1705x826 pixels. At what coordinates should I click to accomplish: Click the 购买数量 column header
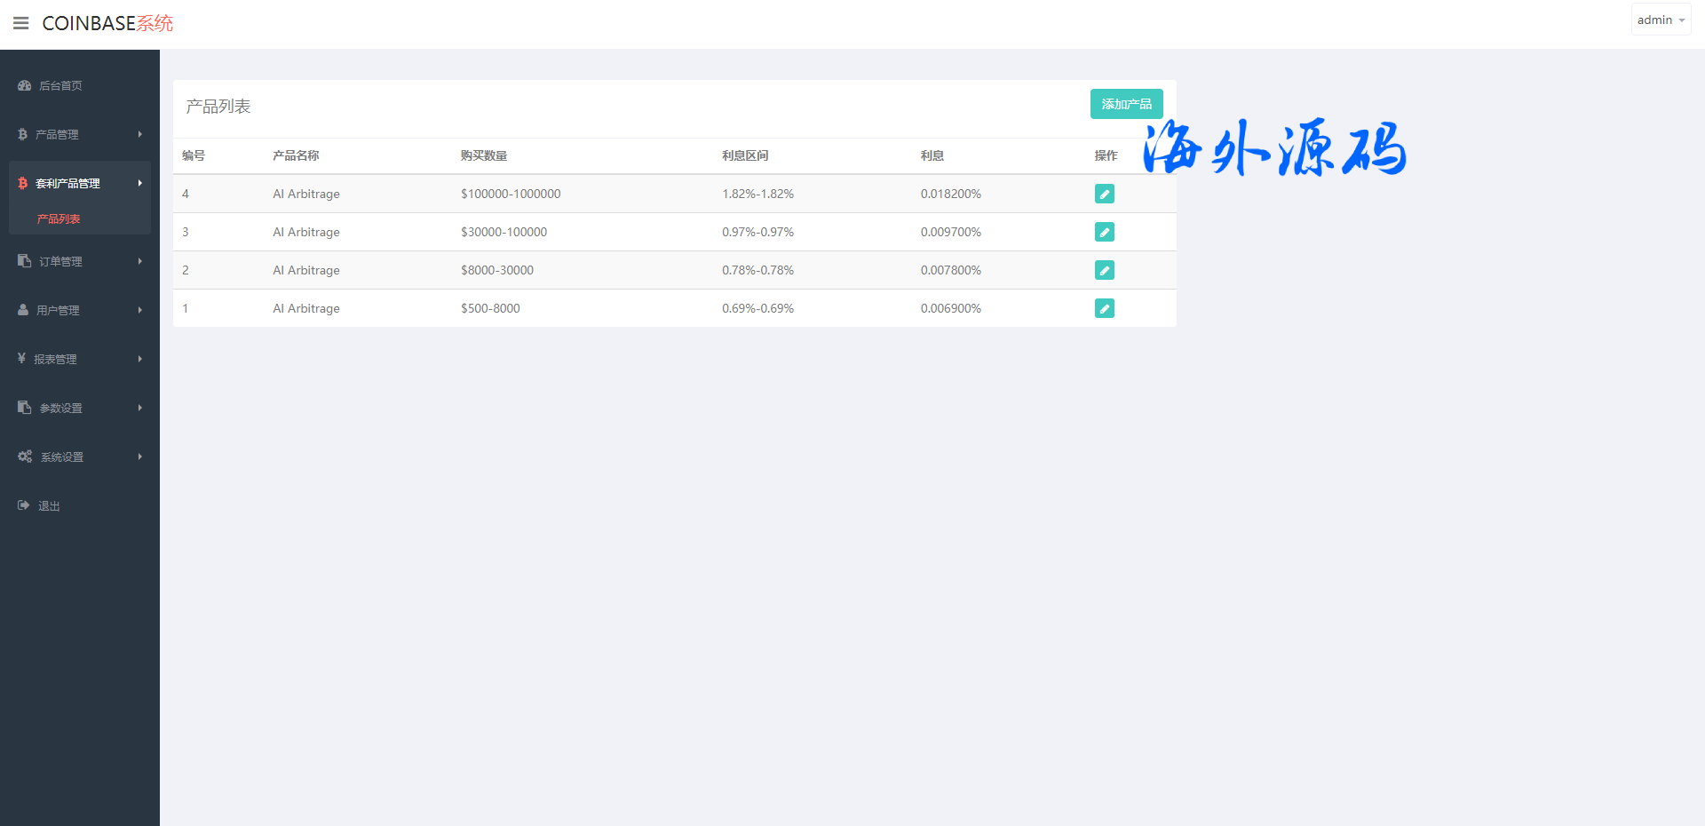(483, 155)
